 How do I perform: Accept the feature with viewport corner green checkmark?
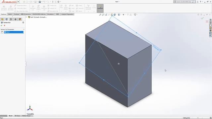pyautogui.click(x=202, y=18)
